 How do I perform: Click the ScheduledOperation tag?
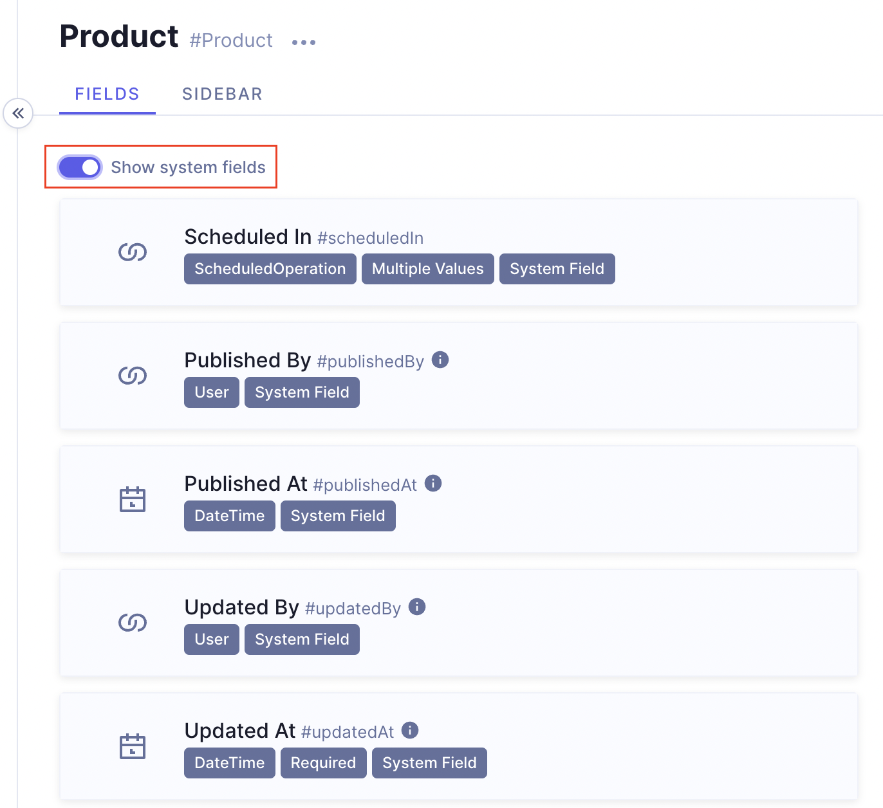tap(270, 269)
